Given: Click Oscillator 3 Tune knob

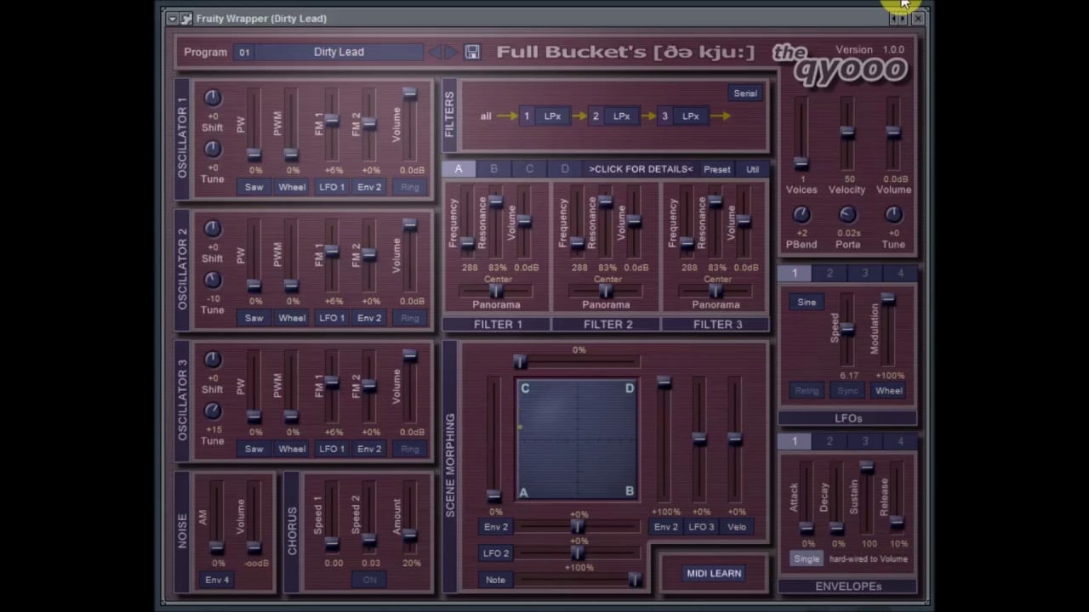Looking at the screenshot, I should coord(213,411).
